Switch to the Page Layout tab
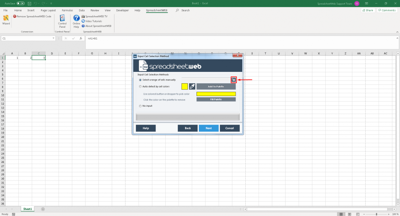The image size is (400, 216). click(48, 11)
